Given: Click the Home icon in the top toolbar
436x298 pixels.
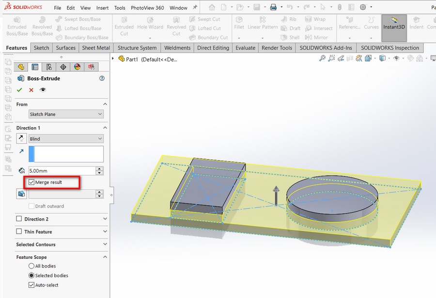Looking at the screenshot, I should tap(212, 7).
